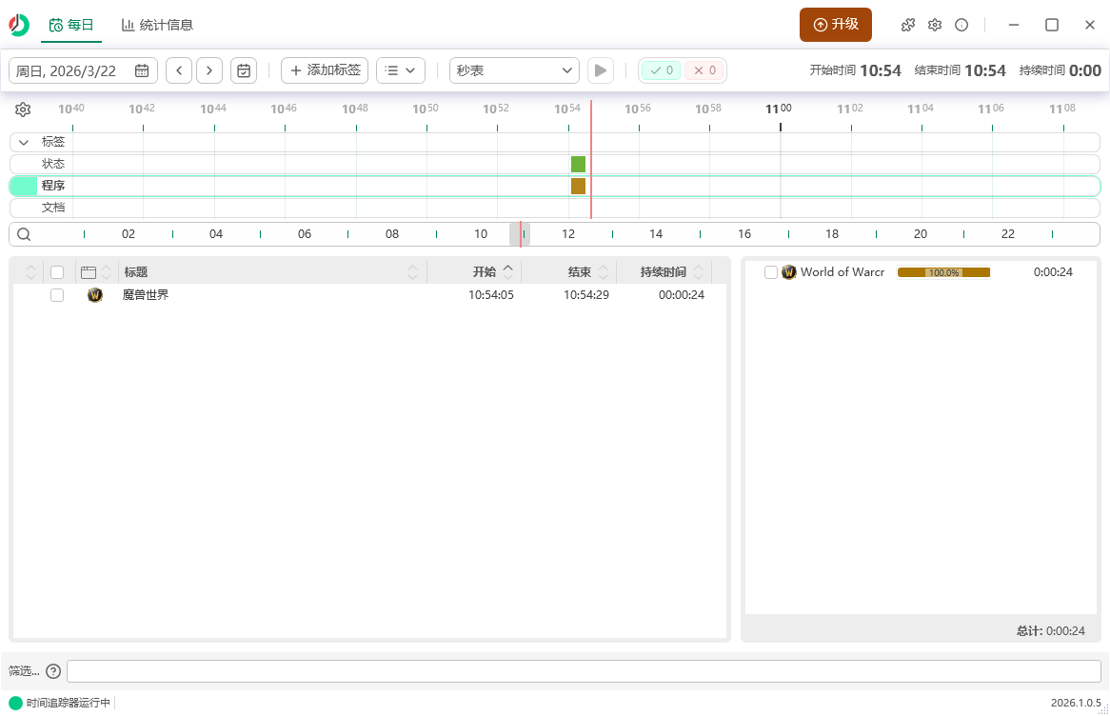Open the application settings gear in the titlebar
The height and width of the screenshot is (716, 1110).
[935, 24]
